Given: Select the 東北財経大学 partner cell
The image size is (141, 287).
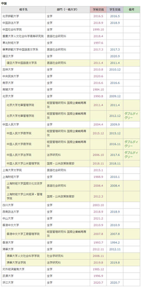Looking at the screenshot, I should 23,43.
